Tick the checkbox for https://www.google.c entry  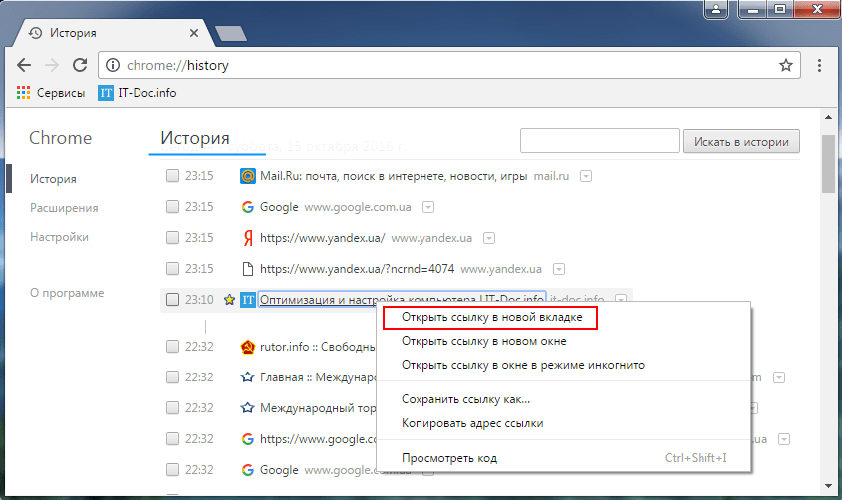pos(172,439)
